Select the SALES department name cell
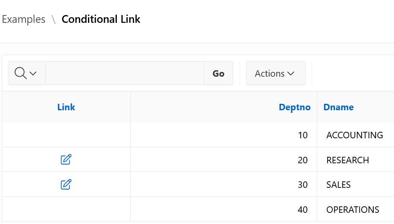The width and height of the screenshot is (394, 224). tap(338, 185)
